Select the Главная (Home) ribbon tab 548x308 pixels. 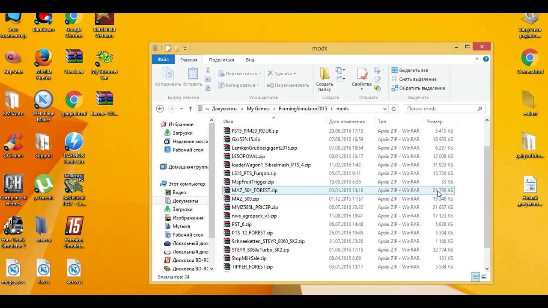189,60
